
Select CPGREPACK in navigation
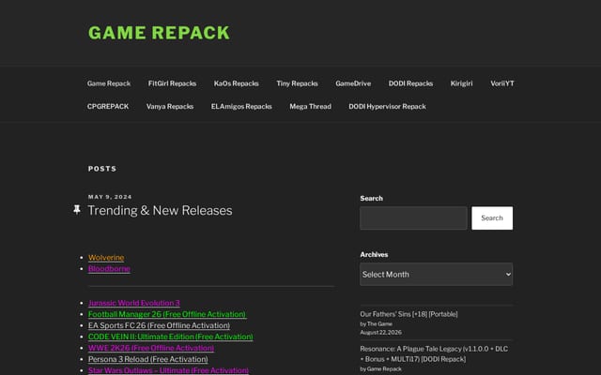coord(108,106)
